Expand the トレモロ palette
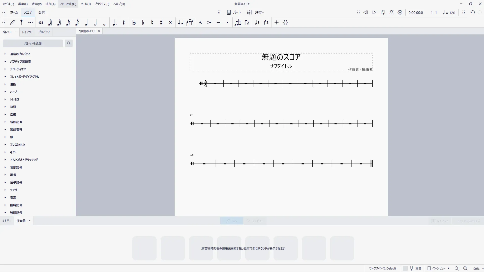Viewport: 484px width, 272px height. (14, 99)
